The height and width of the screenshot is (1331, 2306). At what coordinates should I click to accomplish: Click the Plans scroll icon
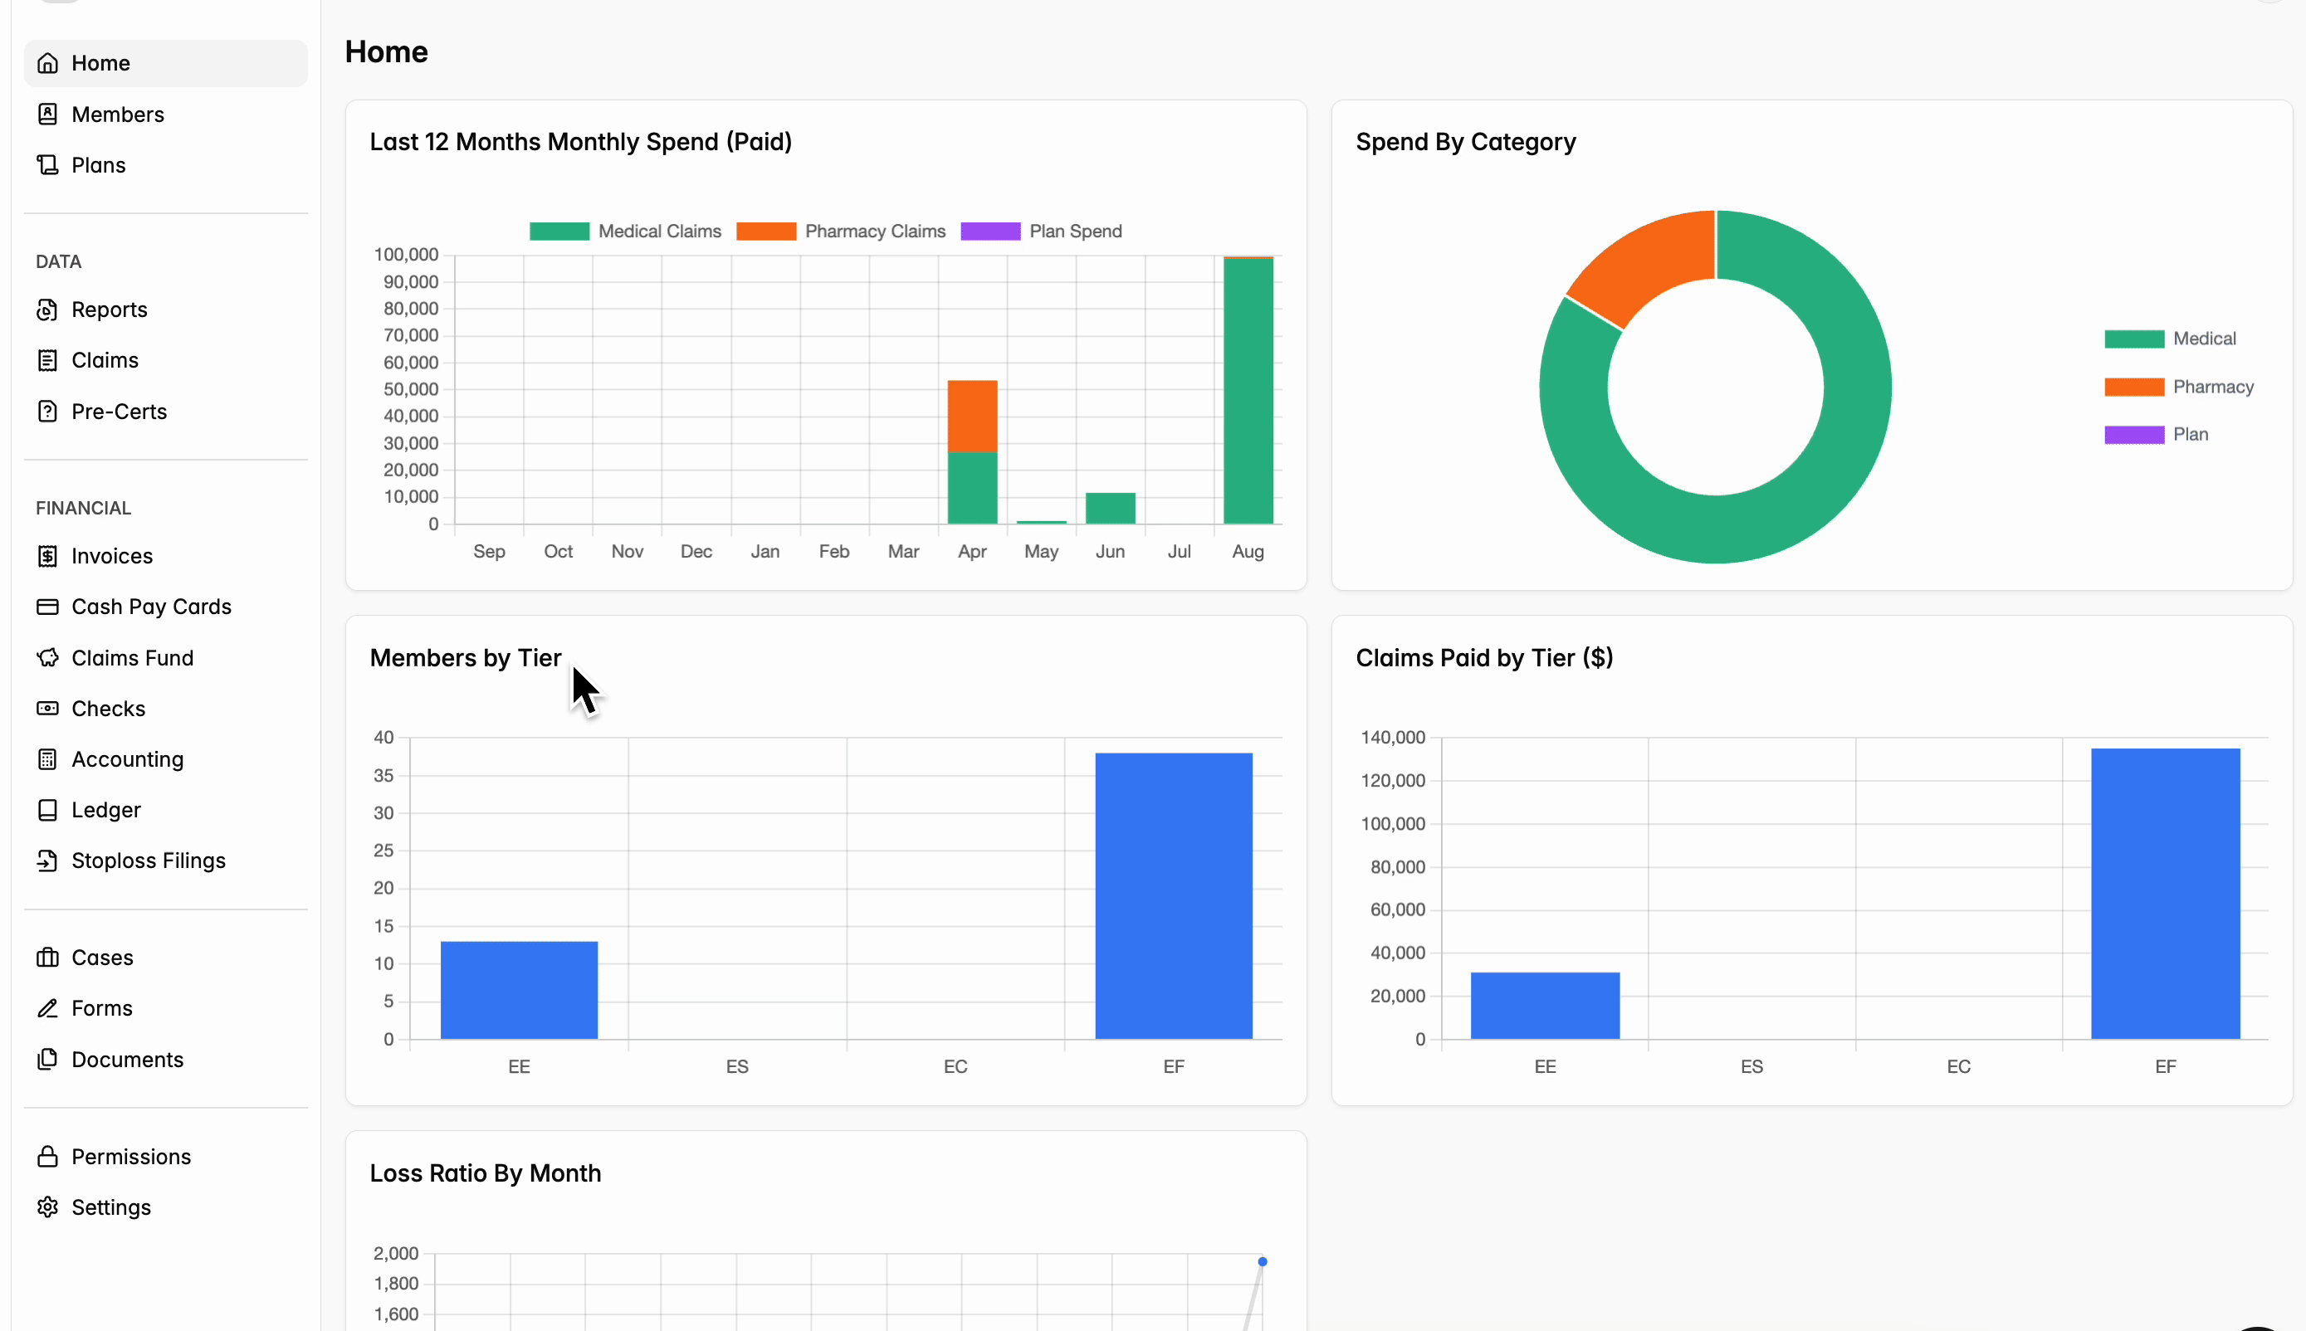point(47,165)
